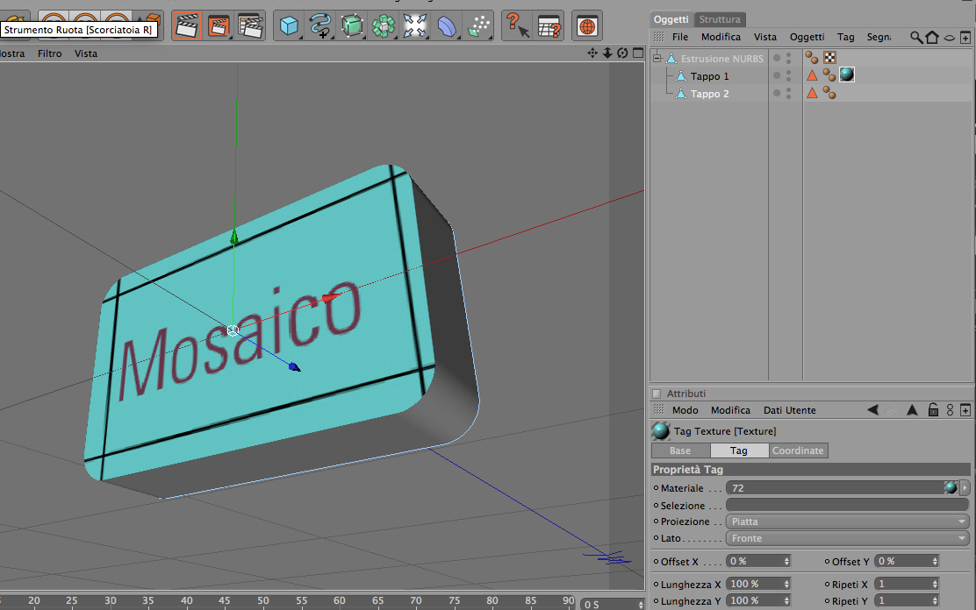
Task: Open the array modeling objects icon
Action: click(x=384, y=26)
